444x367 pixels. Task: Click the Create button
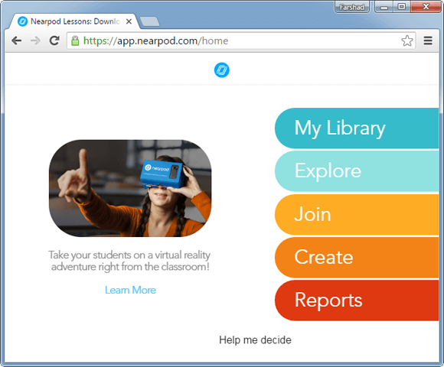357,258
